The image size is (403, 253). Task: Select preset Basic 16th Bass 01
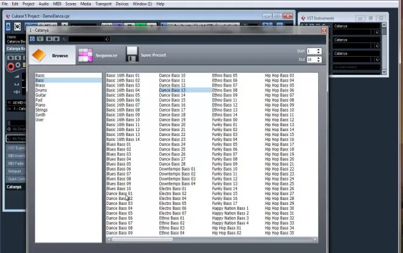point(123,76)
